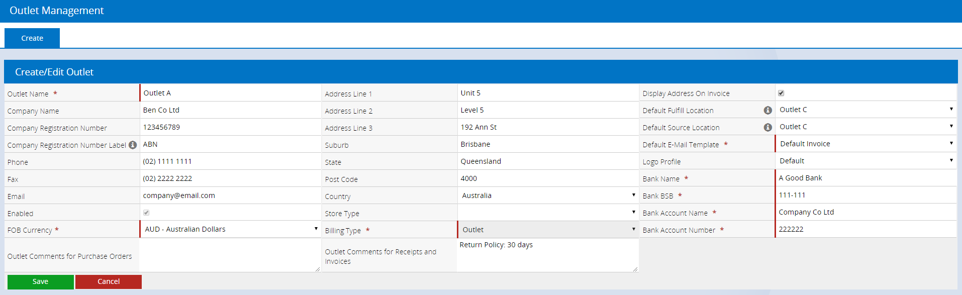Click State field containing Queensland
962x295 pixels.
pos(548,161)
